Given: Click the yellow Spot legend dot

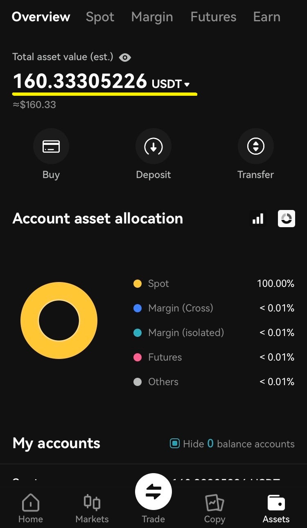Looking at the screenshot, I should point(138,284).
